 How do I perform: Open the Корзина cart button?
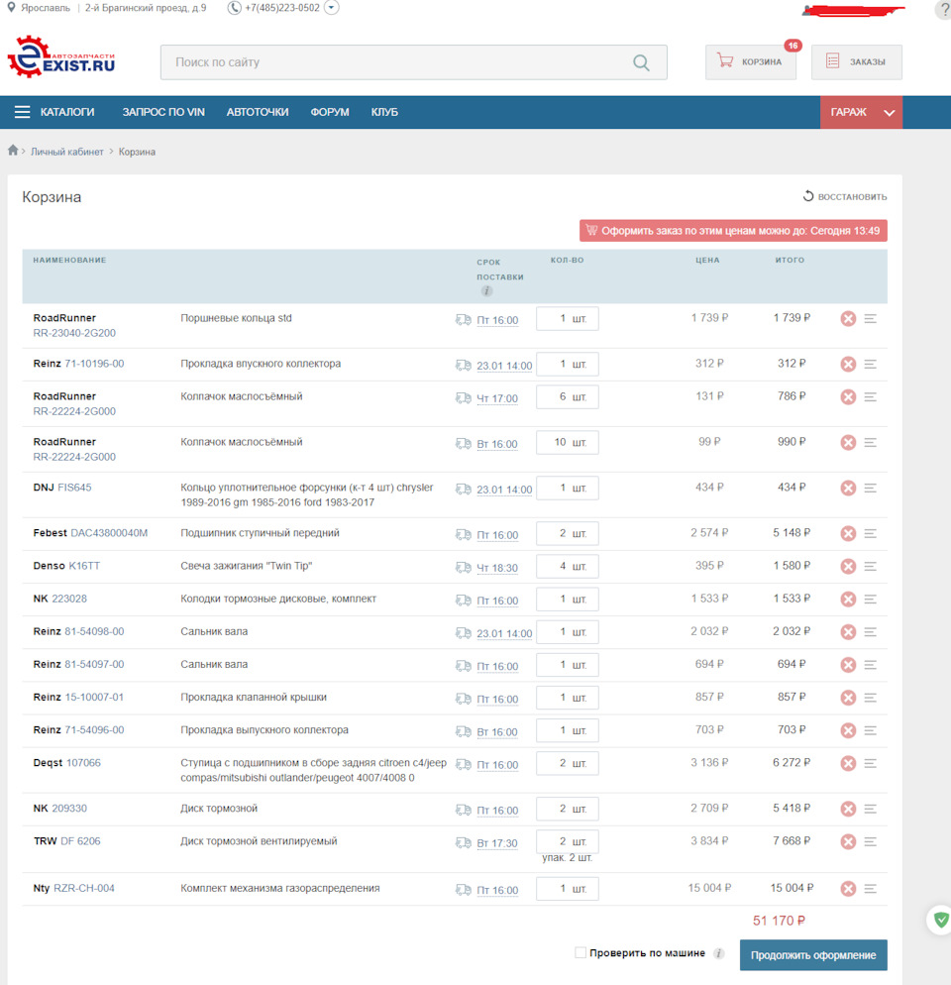click(751, 62)
